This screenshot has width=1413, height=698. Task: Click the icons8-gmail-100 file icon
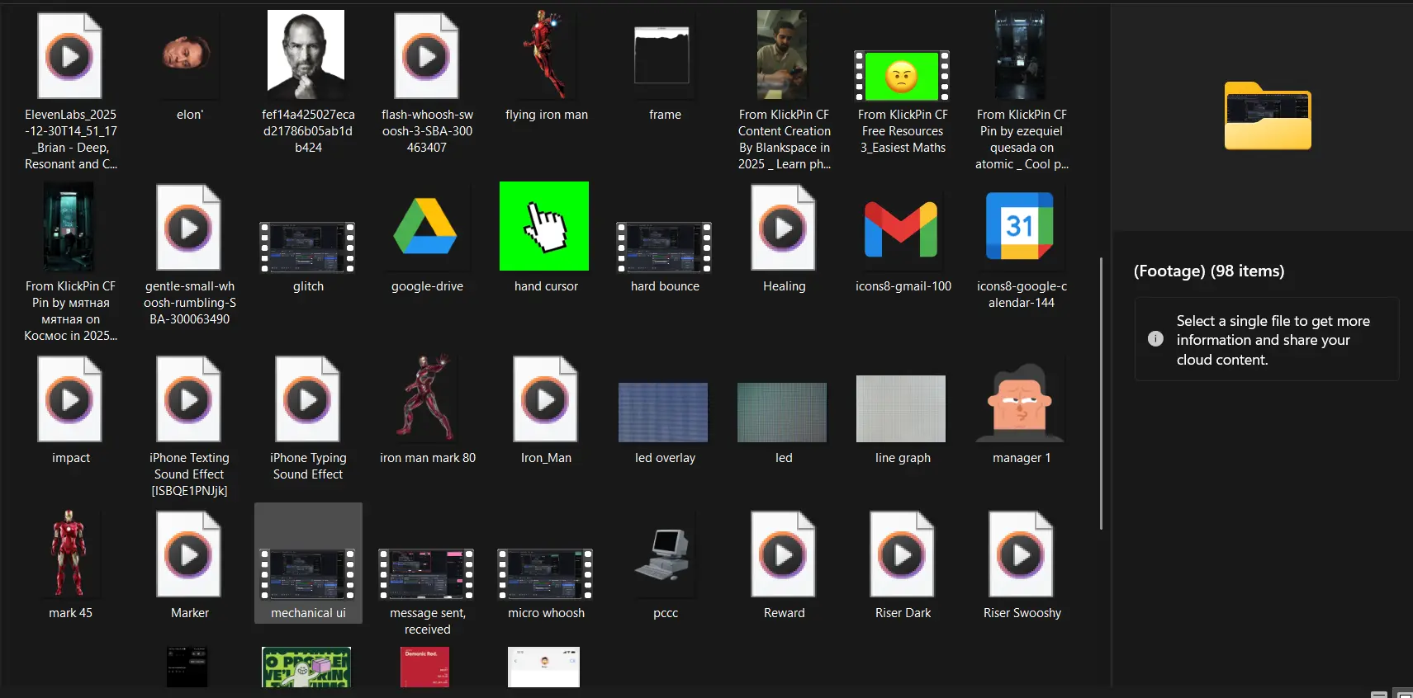tap(902, 228)
